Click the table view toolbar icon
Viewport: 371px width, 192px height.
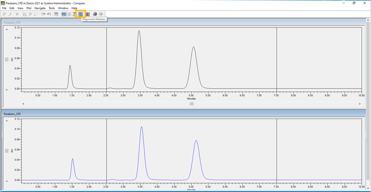pyautogui.click(x=56, y=14)
